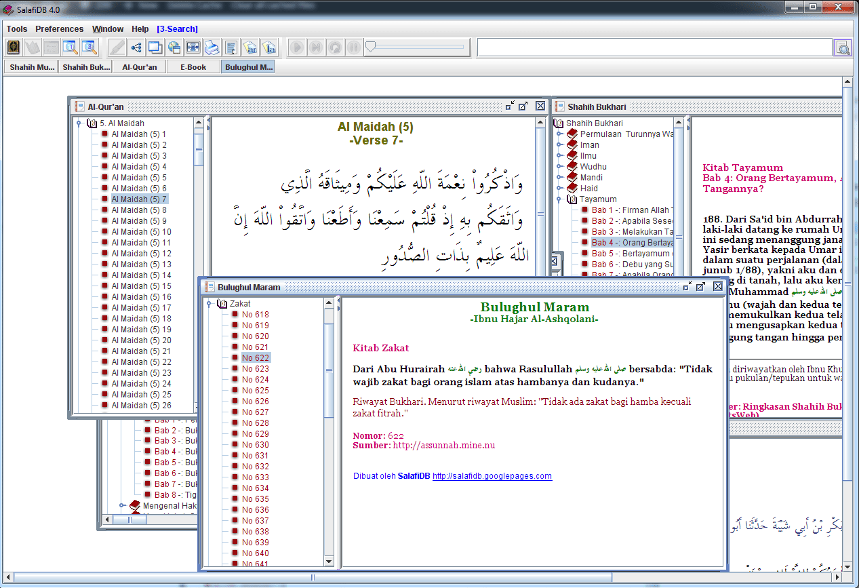Click the magnifier icon labeled 1

pyautogui.click(x=71, y=47)
